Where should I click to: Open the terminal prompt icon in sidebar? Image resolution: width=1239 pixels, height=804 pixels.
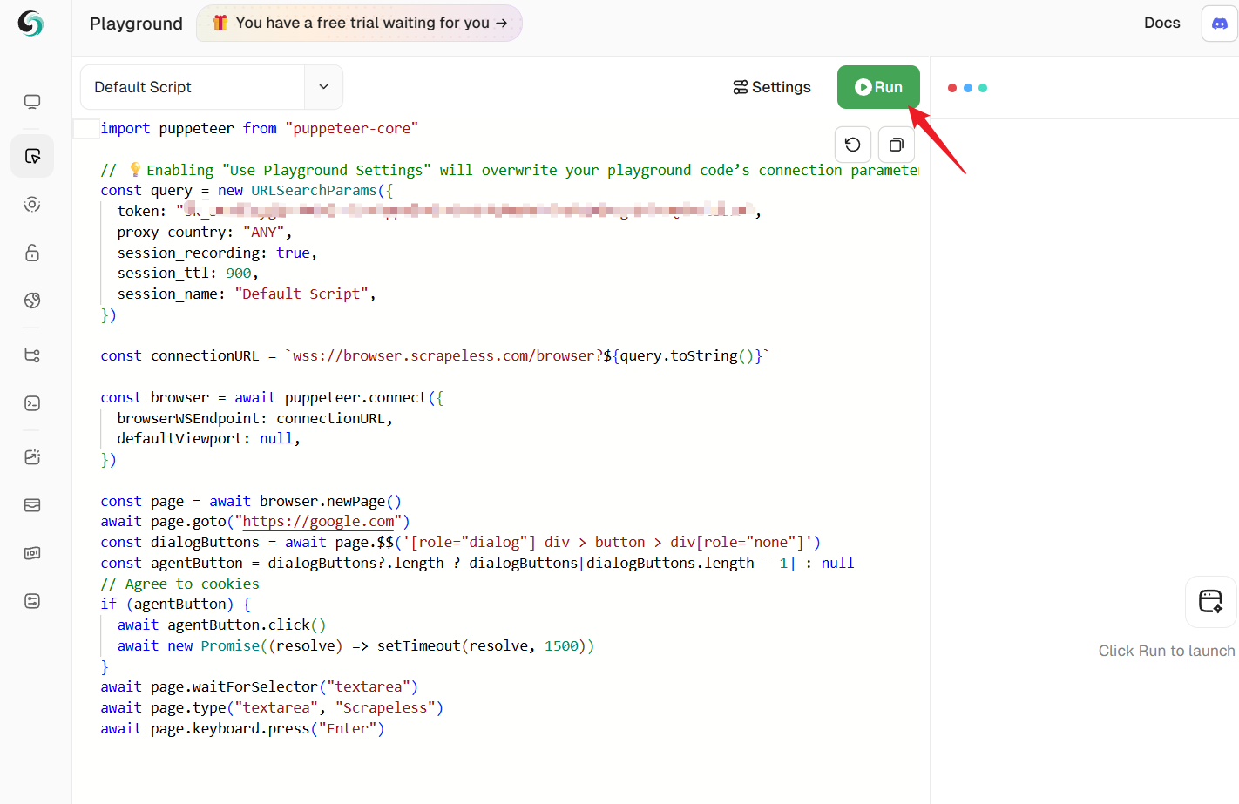(x=32, y=403)
